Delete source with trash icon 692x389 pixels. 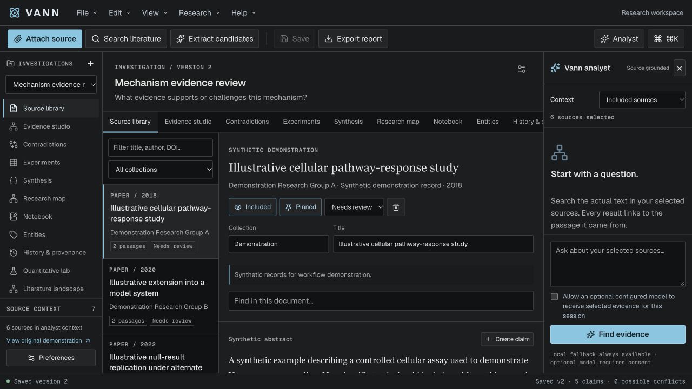click(396, 207)
